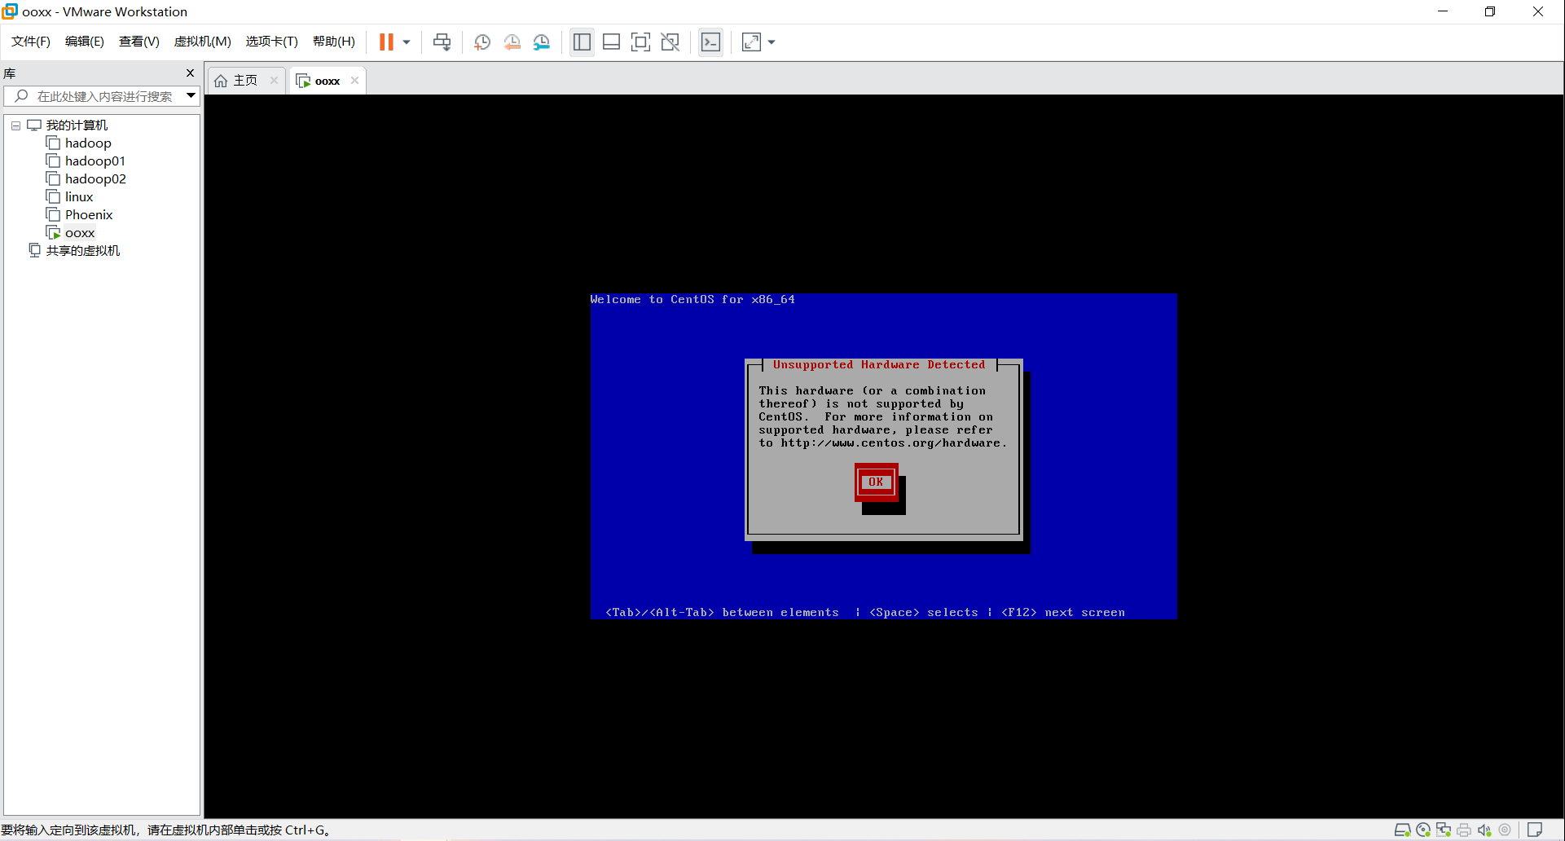Viewport: 1565px width, 841px height.
Task: Switch to the 主页 home tab
Action: (x=245, y=81)
